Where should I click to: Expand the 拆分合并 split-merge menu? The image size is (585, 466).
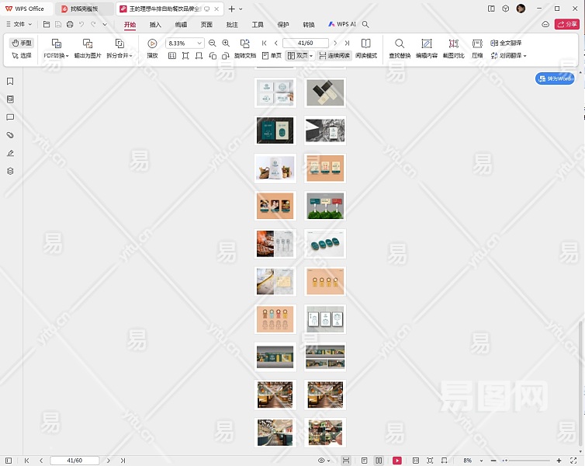[x=119, y=56]
